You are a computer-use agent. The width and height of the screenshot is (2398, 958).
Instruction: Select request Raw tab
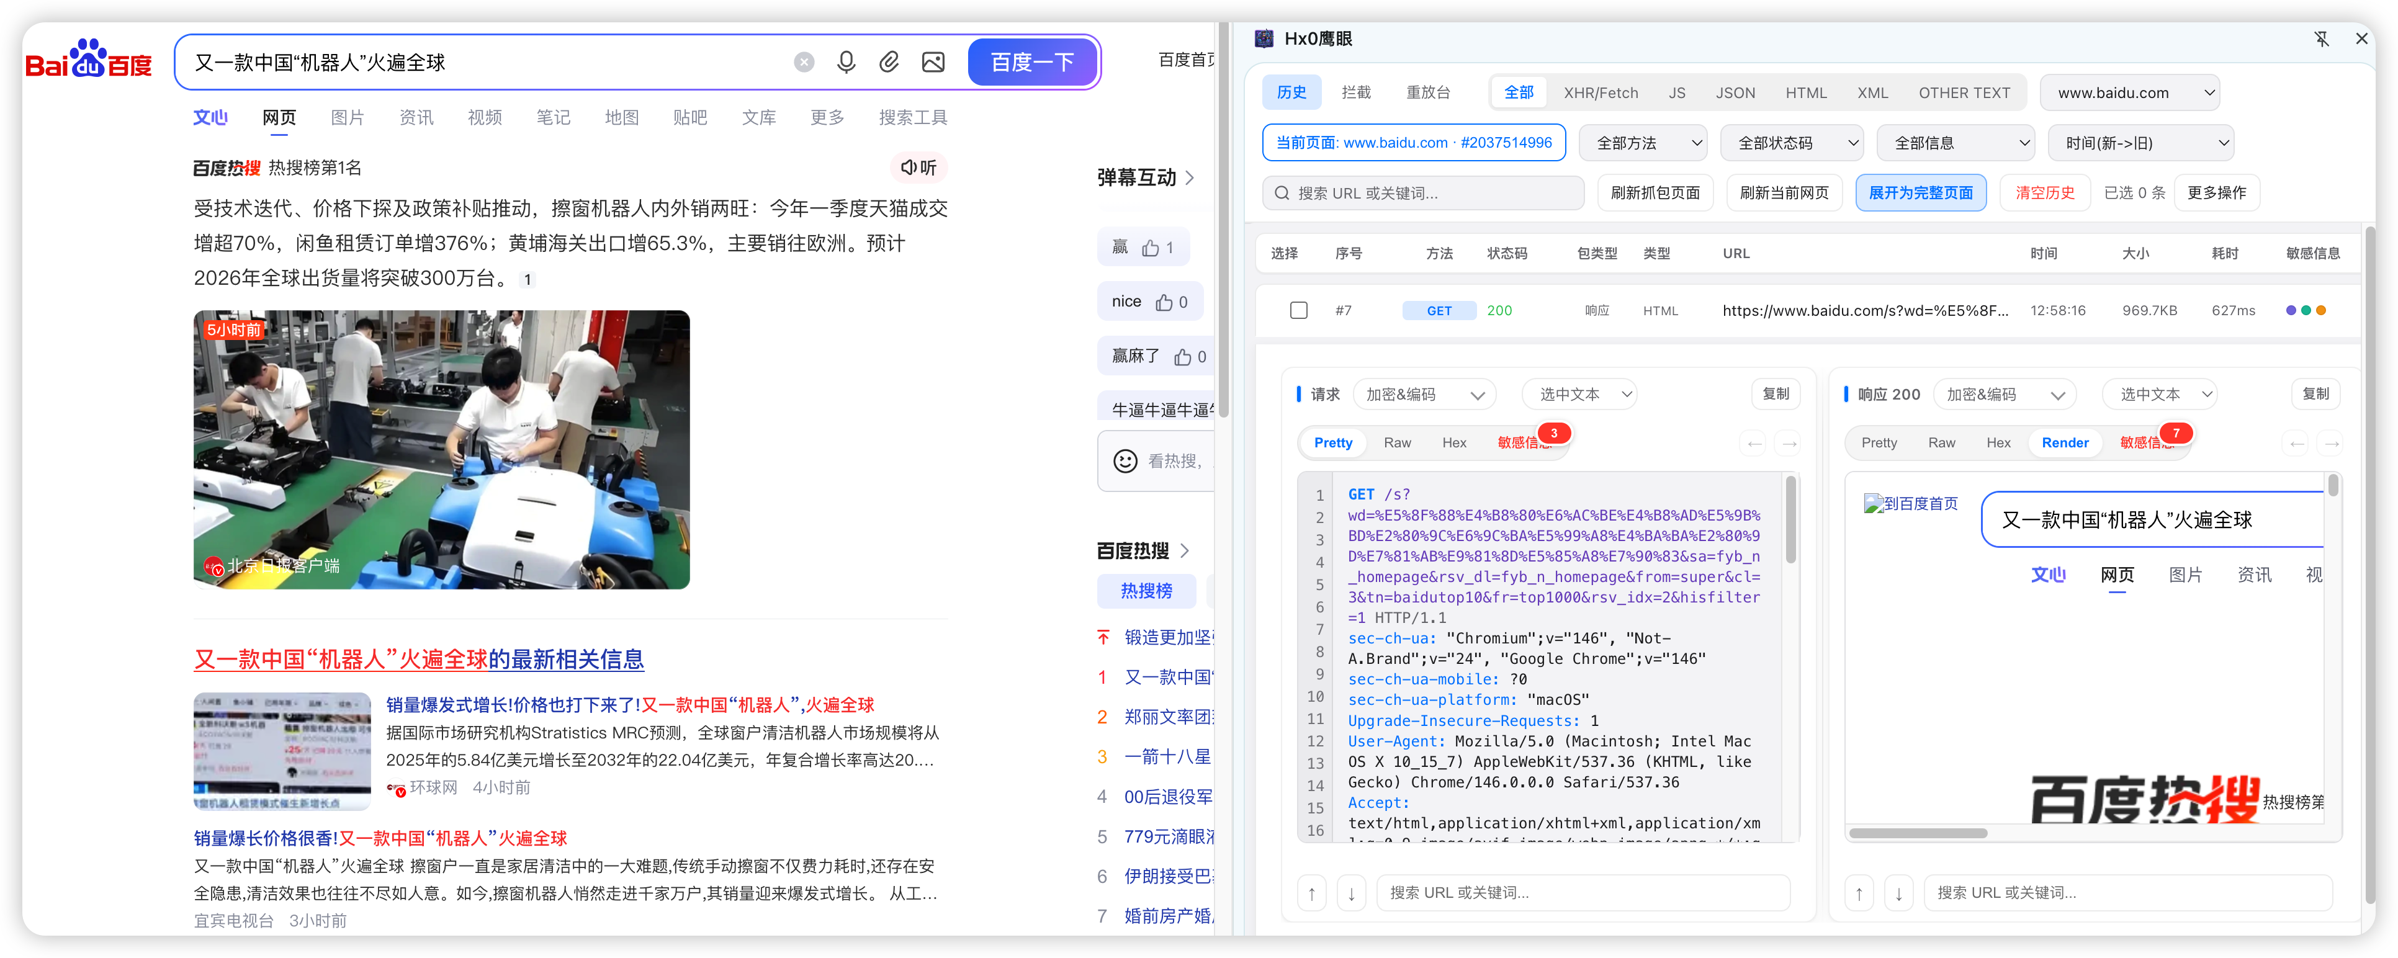click(1396, 443)
